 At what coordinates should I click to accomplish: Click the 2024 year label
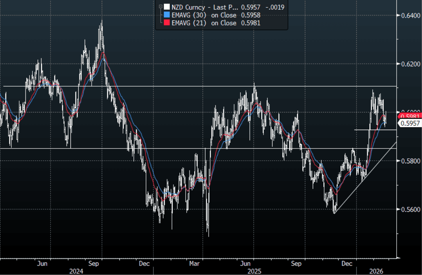[x=76, y=271]
